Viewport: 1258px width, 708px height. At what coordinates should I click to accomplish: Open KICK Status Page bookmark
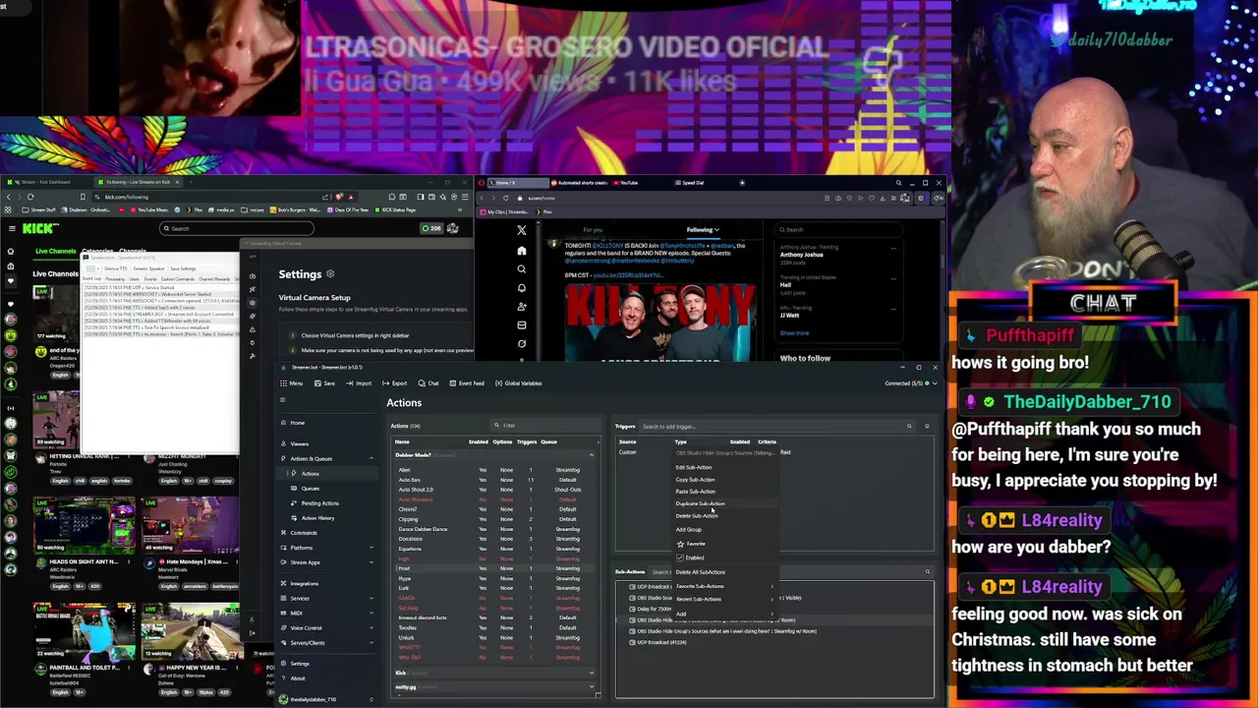pyautogui.click(x=393, y=209)
